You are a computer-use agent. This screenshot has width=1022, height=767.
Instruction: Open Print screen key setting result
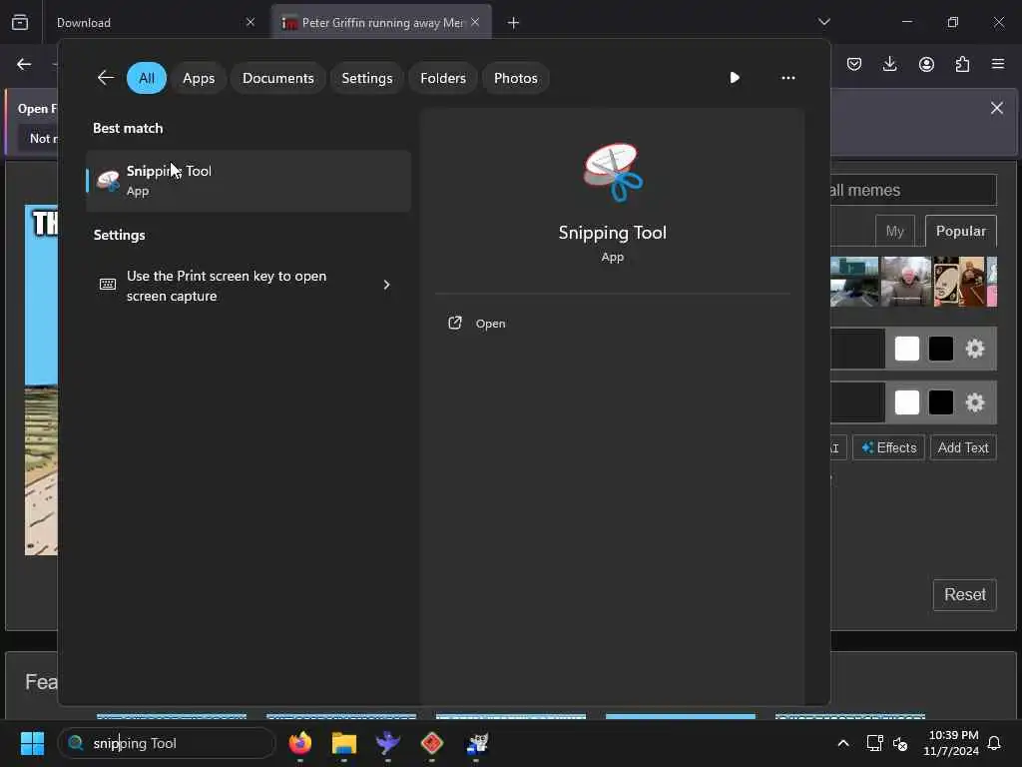click(248, 286)
